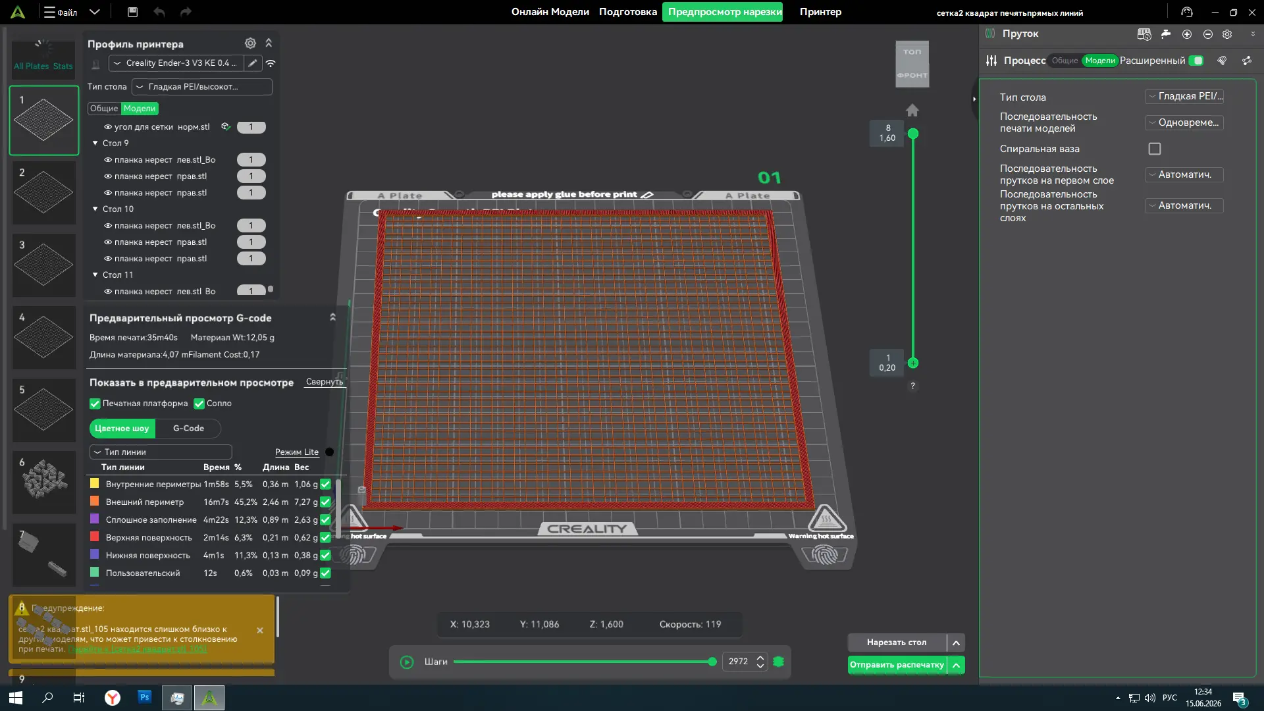Open Photoshop from the taskbar
Viewport: 1264px width, 711px height.
pos(145,698)
